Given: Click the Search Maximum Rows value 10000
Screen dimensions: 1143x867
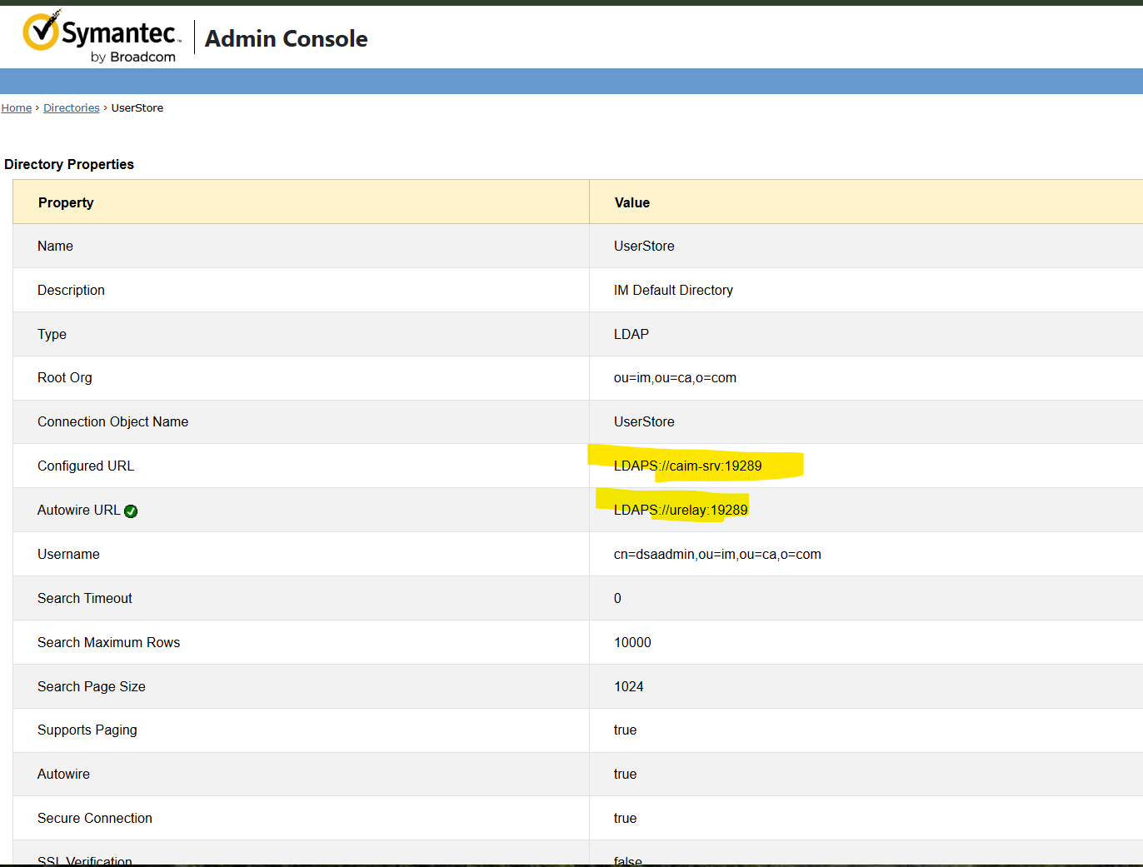Looking at the screenshot, I should click(632, 643).
